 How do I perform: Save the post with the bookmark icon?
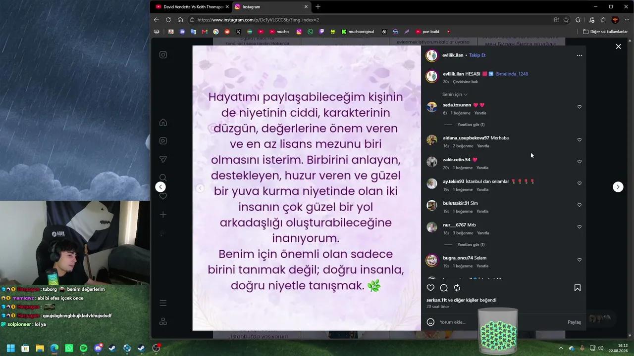(x=578, y=288)
